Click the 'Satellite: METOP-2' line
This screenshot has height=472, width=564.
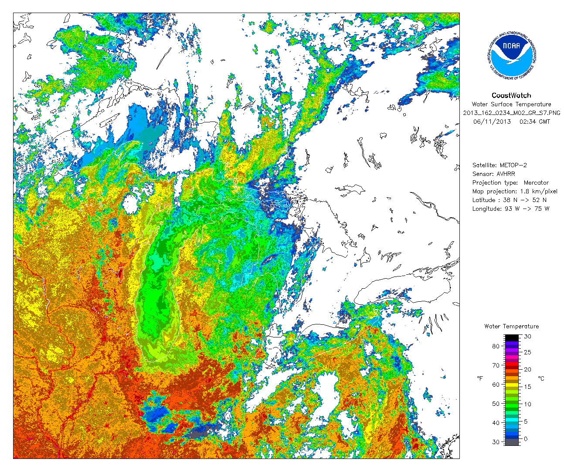coord(499,165)
